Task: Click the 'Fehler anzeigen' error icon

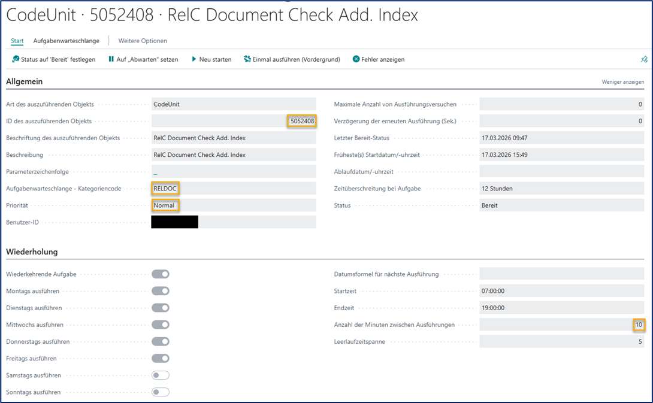Action: point(356,59)
